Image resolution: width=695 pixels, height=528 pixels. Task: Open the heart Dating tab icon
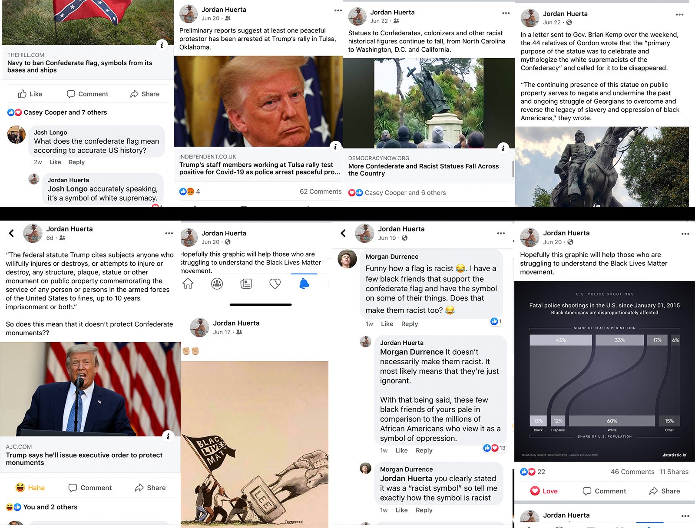tap(275, 284)
